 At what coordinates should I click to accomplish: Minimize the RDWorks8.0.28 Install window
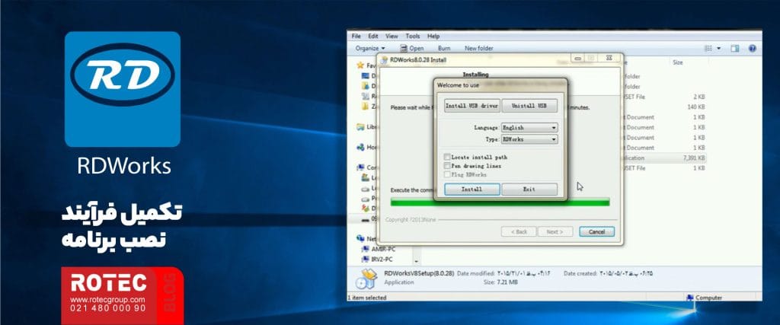click(x=577, y=59)
